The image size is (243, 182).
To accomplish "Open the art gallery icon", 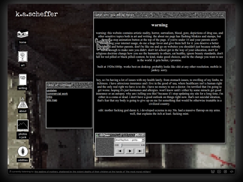I will (x=23, y=57).
